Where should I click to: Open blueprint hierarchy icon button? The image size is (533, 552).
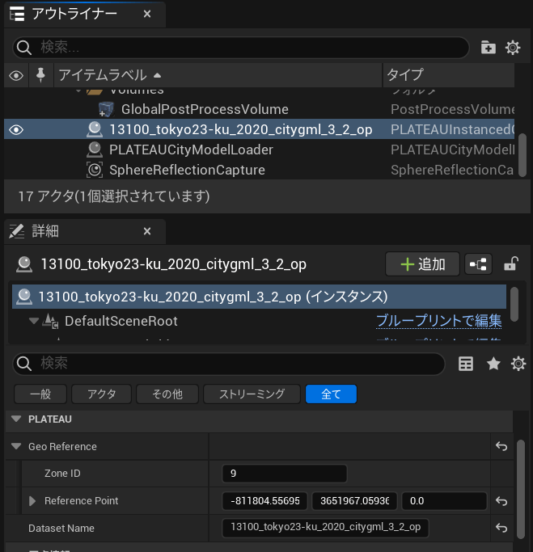pos(478,264)
